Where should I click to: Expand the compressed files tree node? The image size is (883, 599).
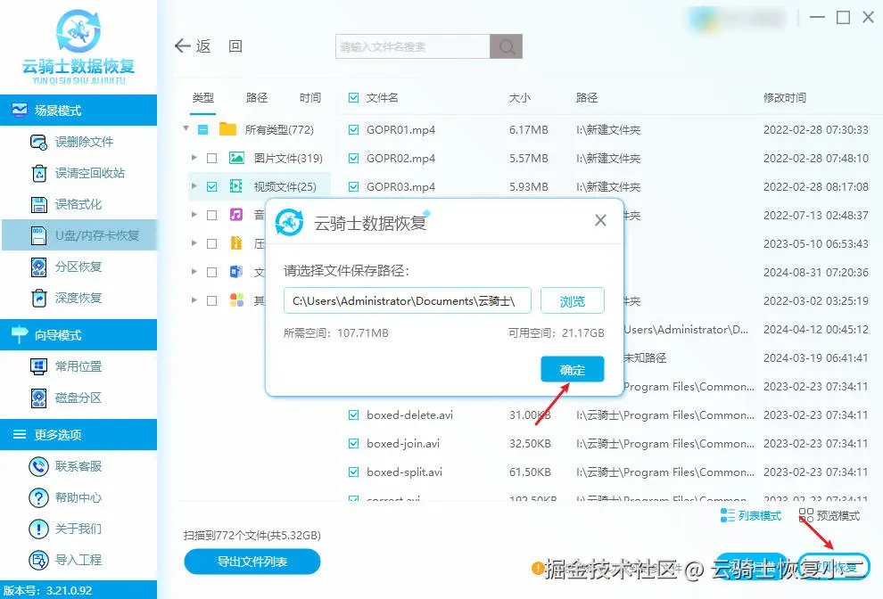(x=194, y=243)
